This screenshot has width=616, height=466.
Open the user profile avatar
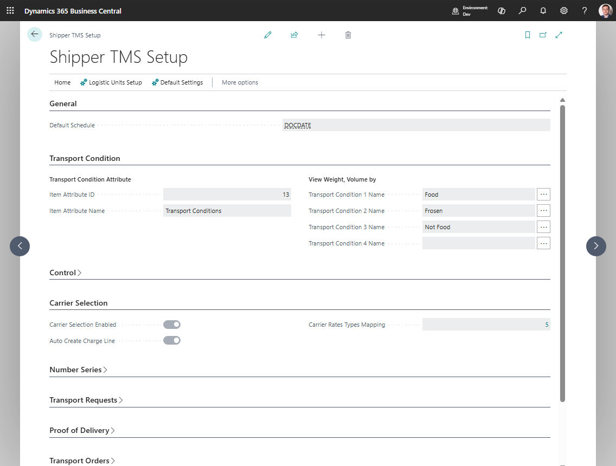click(605, 11)
